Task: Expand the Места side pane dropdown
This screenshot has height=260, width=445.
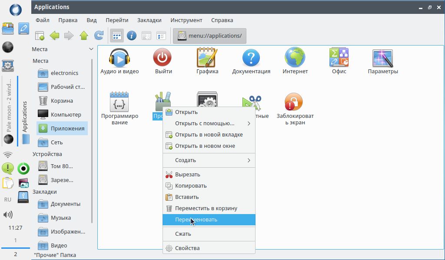Action: (91, 49)
